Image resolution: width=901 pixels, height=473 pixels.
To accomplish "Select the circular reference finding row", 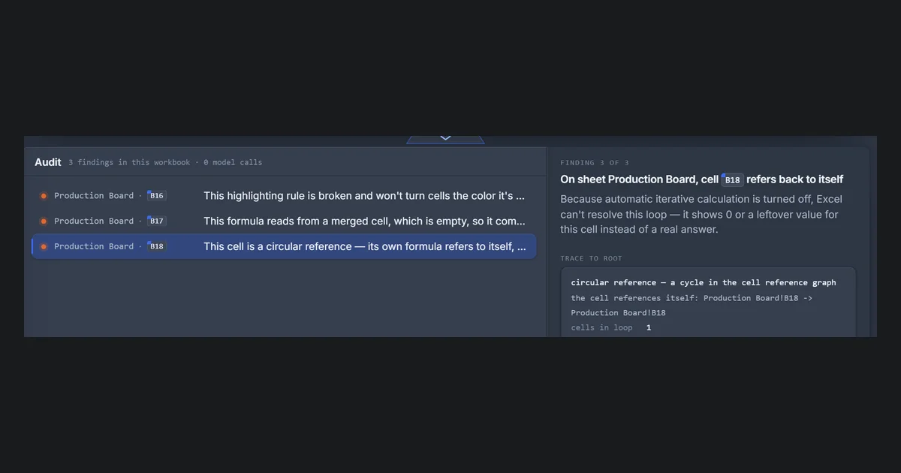I will [284, 246].
